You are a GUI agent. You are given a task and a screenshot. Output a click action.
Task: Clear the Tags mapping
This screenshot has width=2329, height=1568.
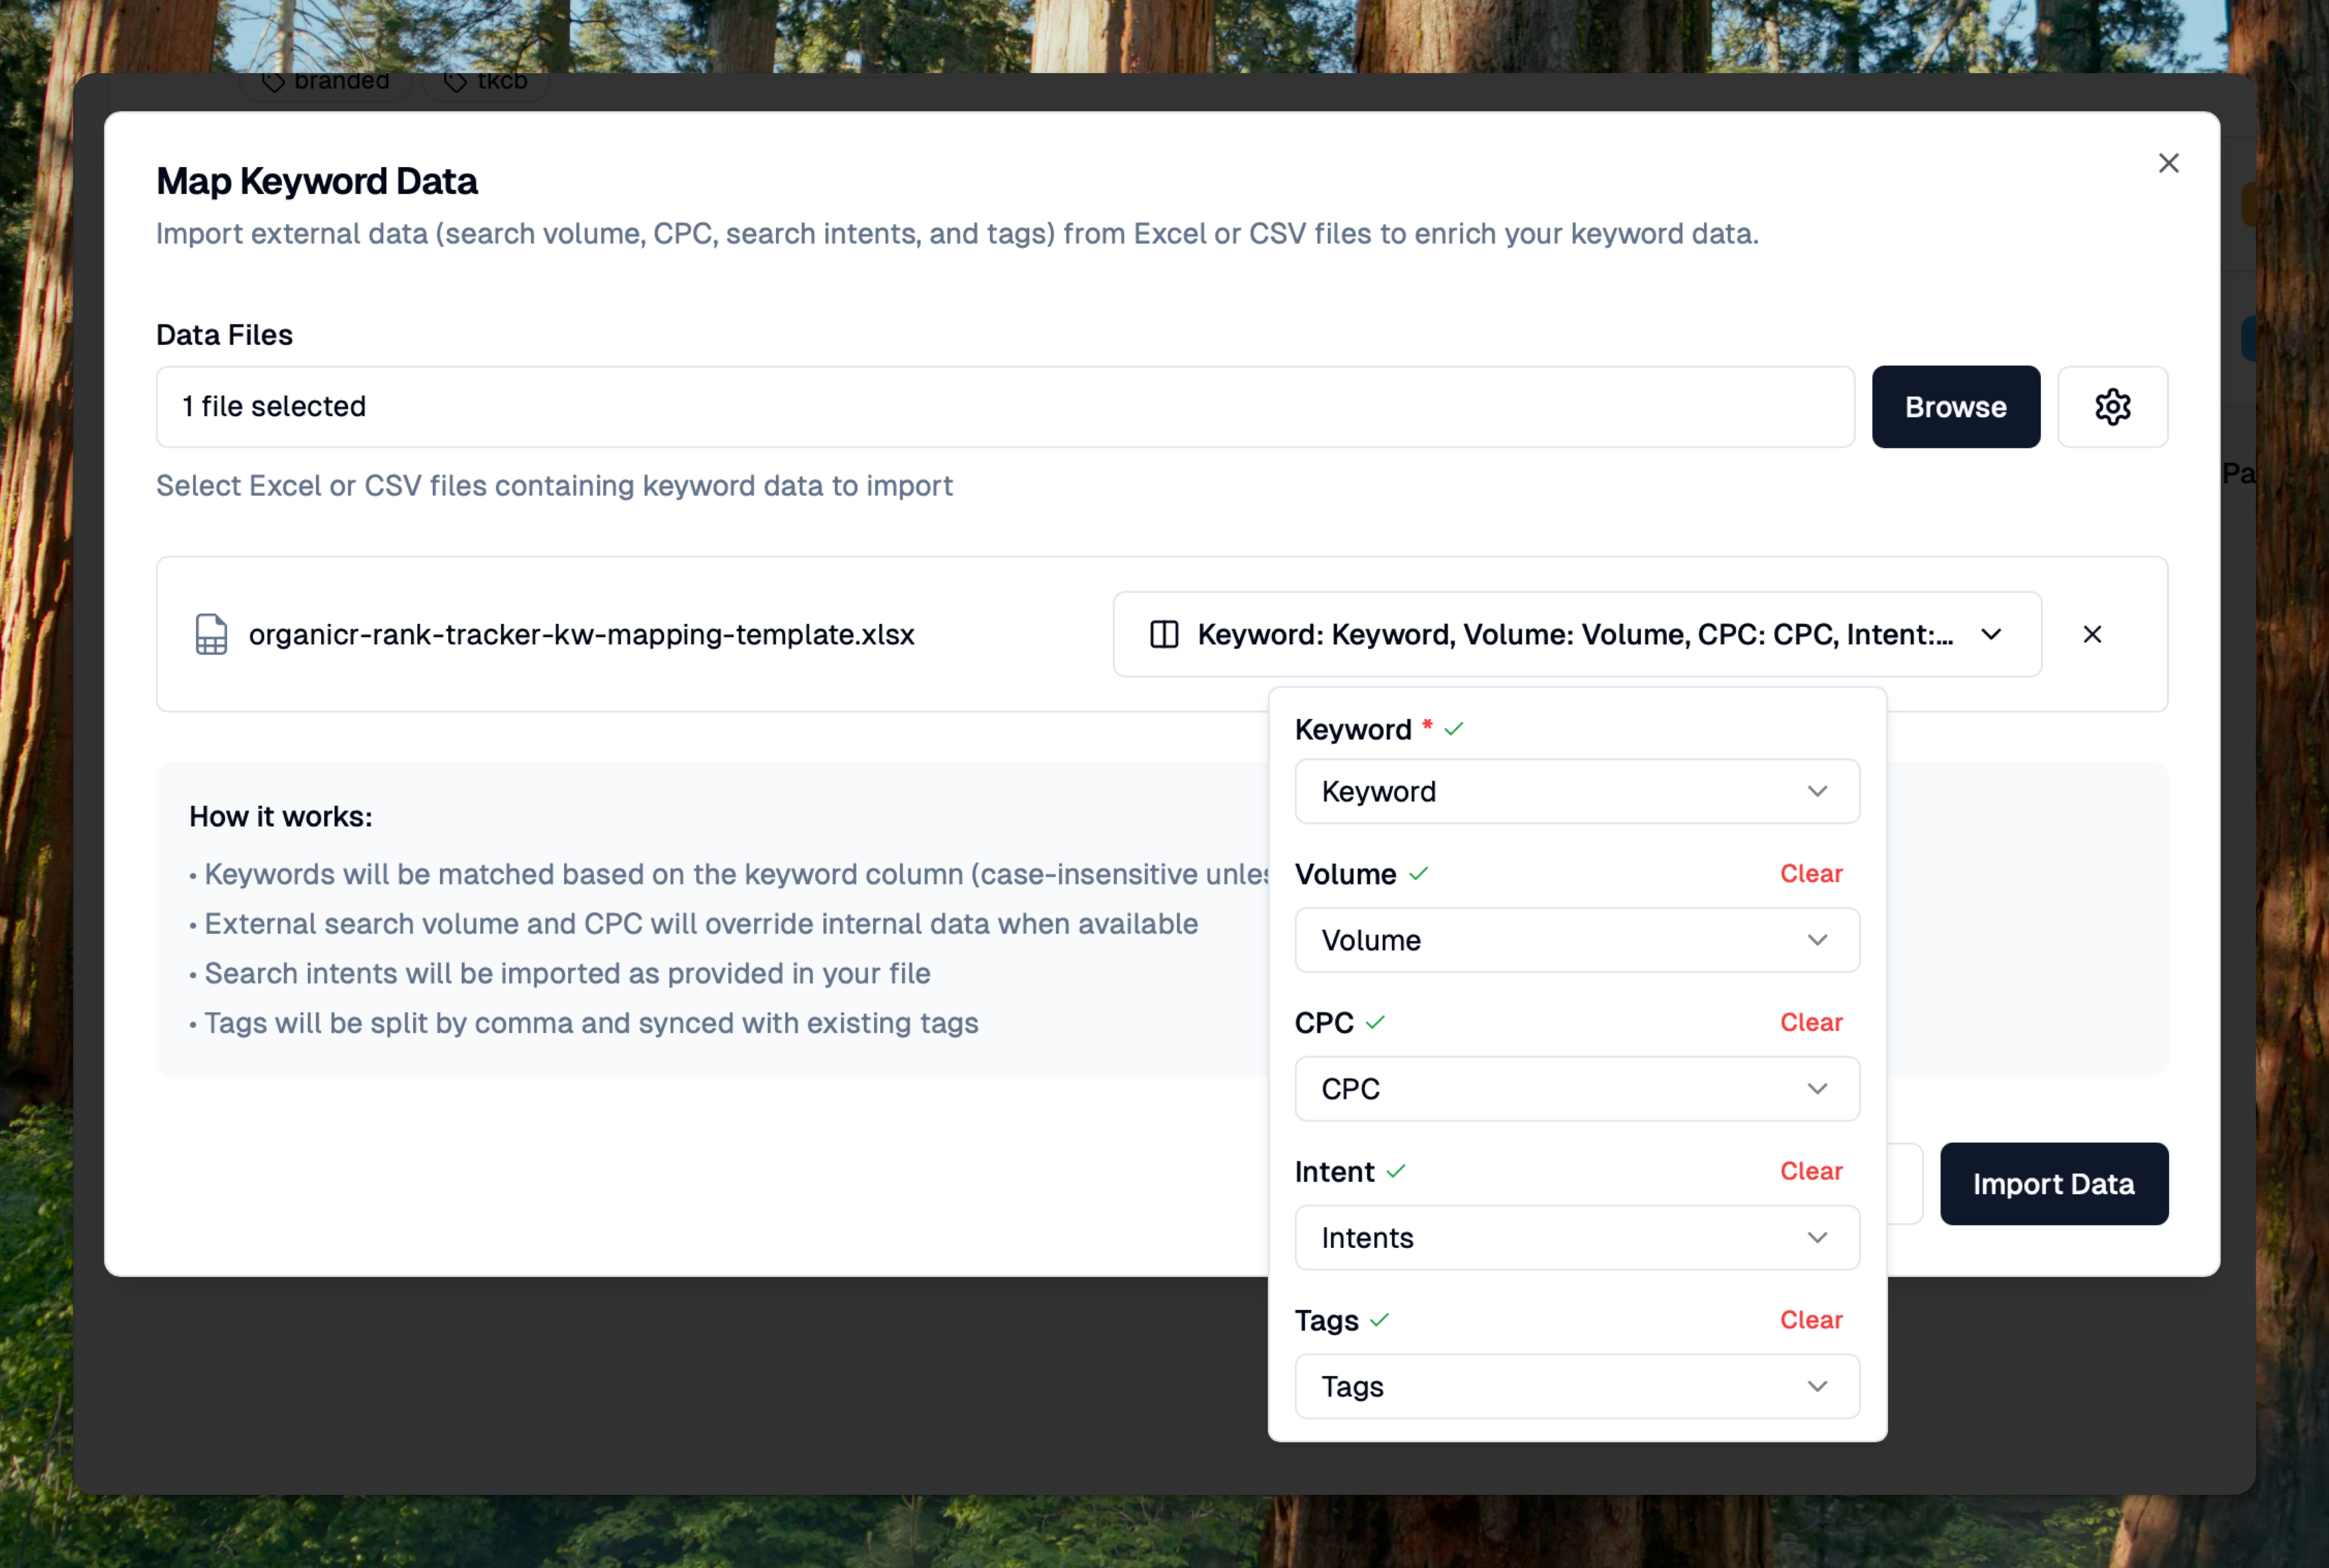point(1810,1320)
